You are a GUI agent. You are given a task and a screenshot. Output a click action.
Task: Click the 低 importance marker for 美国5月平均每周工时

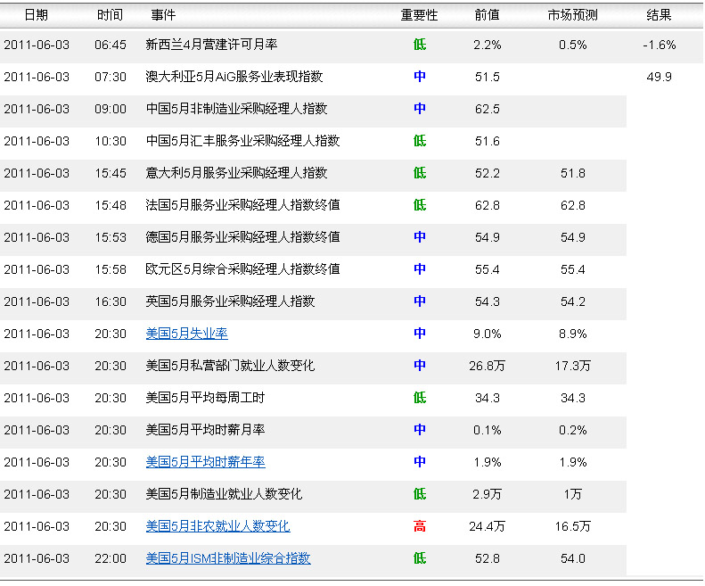[x=420, y=398]
